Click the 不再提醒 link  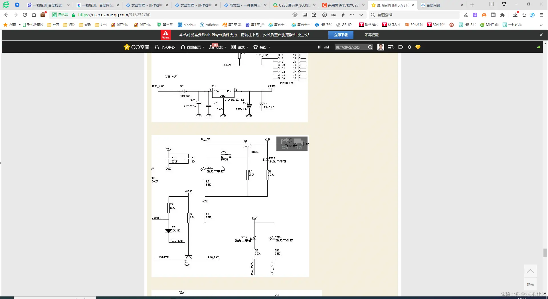[x=371, y=35]
